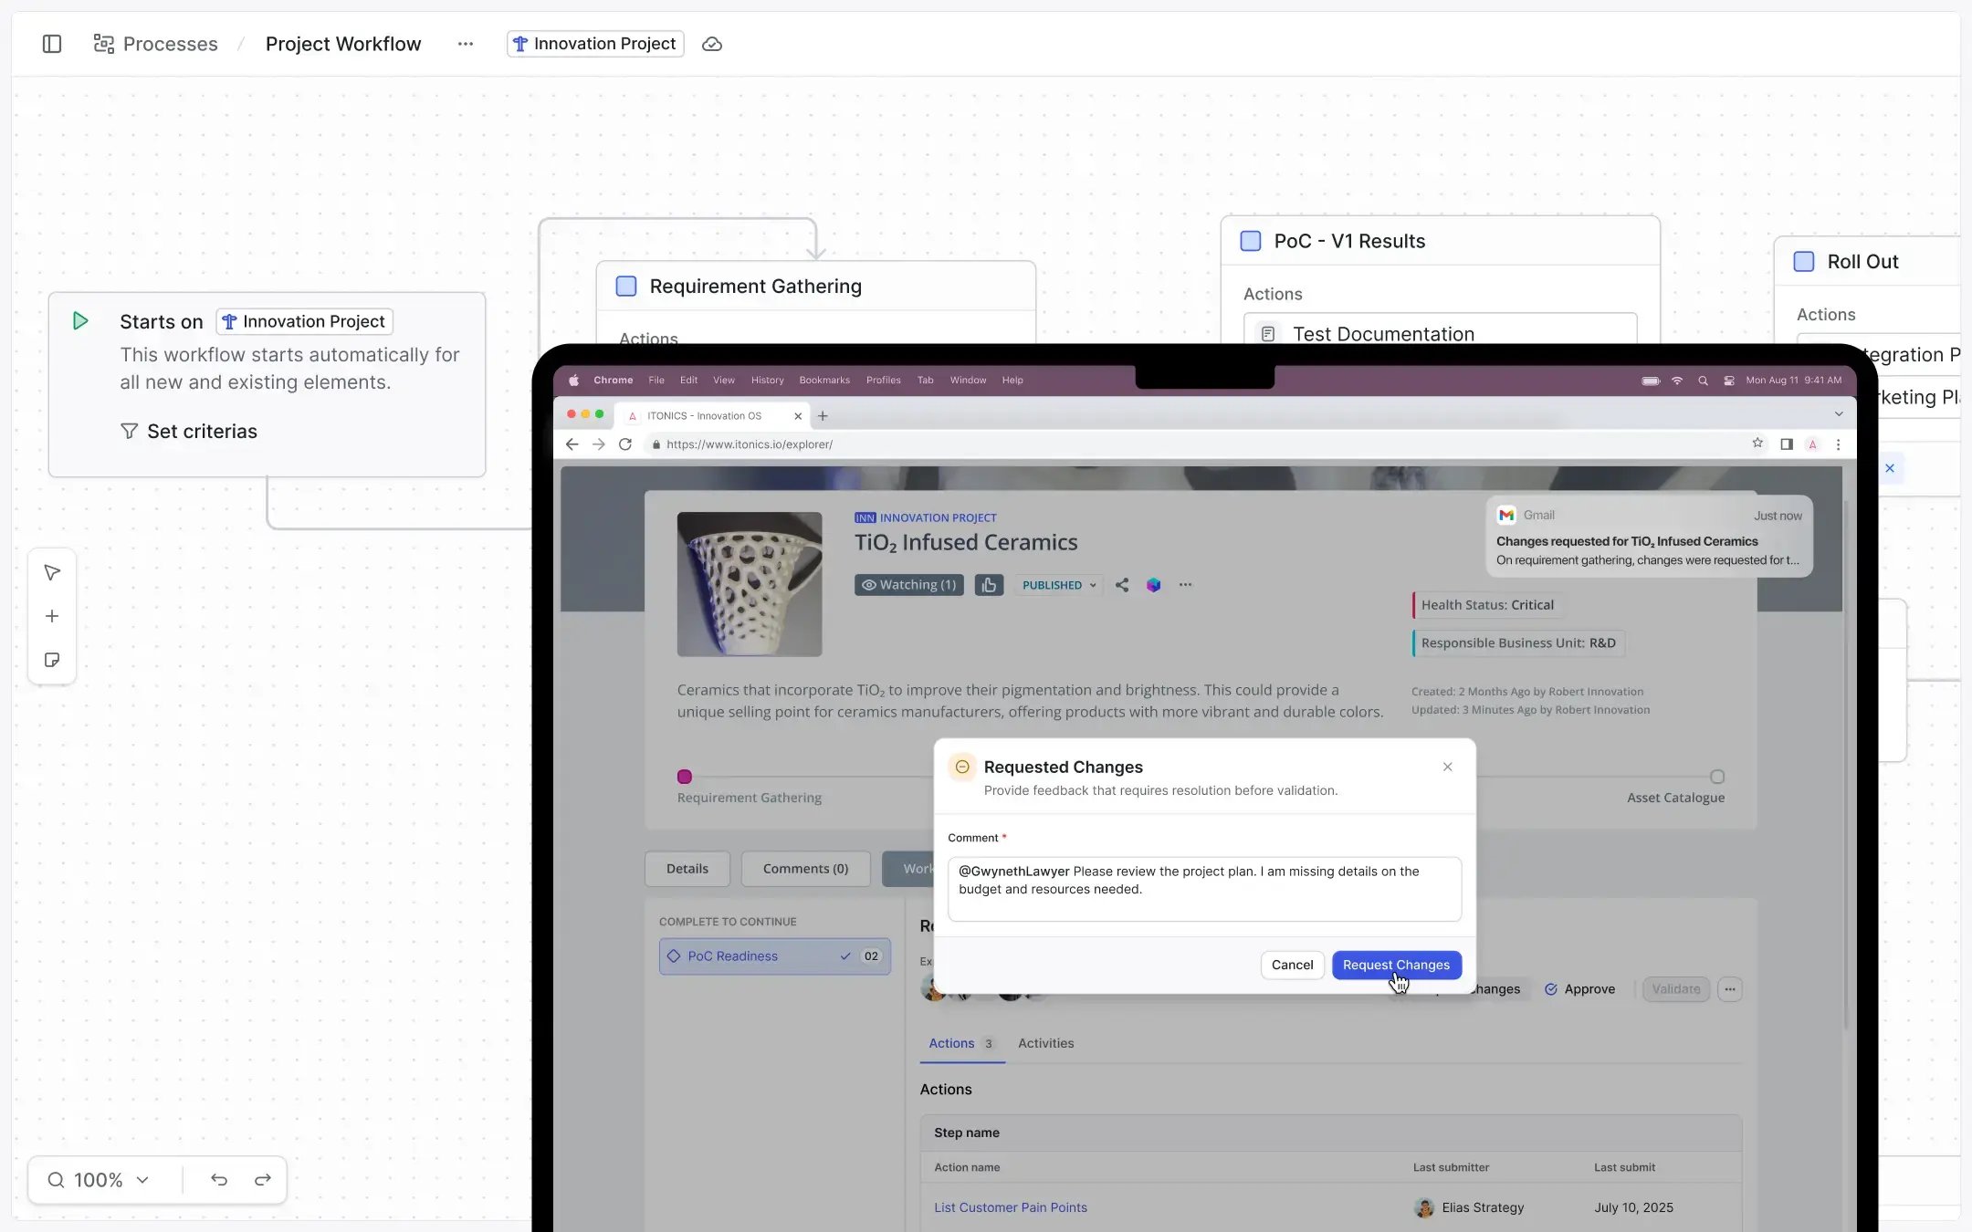Click the share icon on the Ceramics page
The height and width of the screenshot is (1232, 1972).
tap(1121, 585)
